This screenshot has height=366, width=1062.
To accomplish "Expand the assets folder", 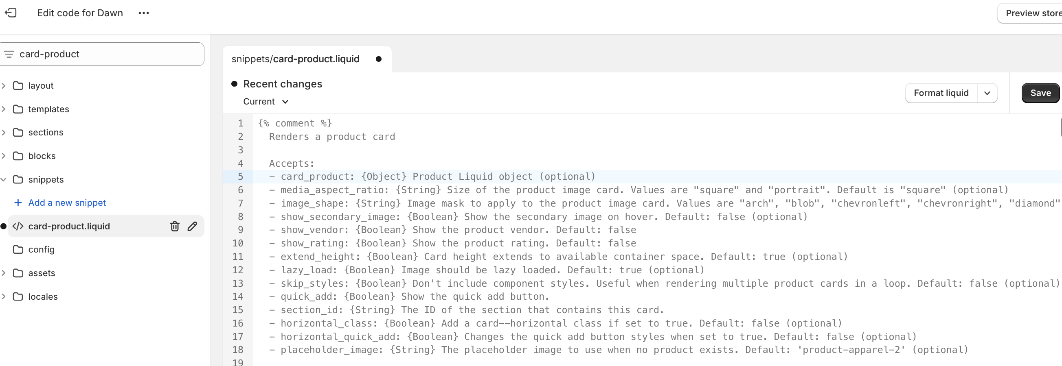I will [x=4, y=273].
